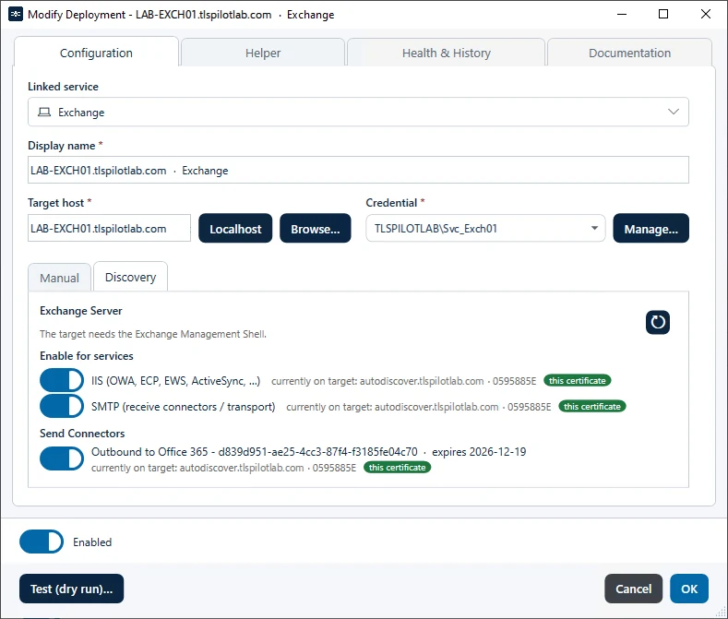Click into the Display name field
The height and width of the screenshot is (619, 728).
pos(358,170)
